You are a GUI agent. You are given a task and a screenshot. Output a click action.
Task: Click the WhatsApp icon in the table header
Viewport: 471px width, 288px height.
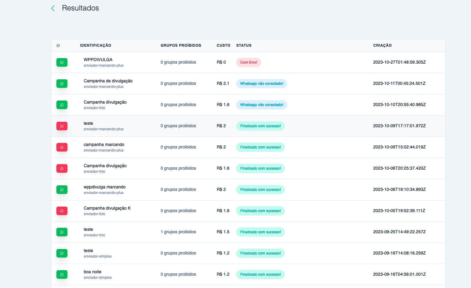coord(58,45)
